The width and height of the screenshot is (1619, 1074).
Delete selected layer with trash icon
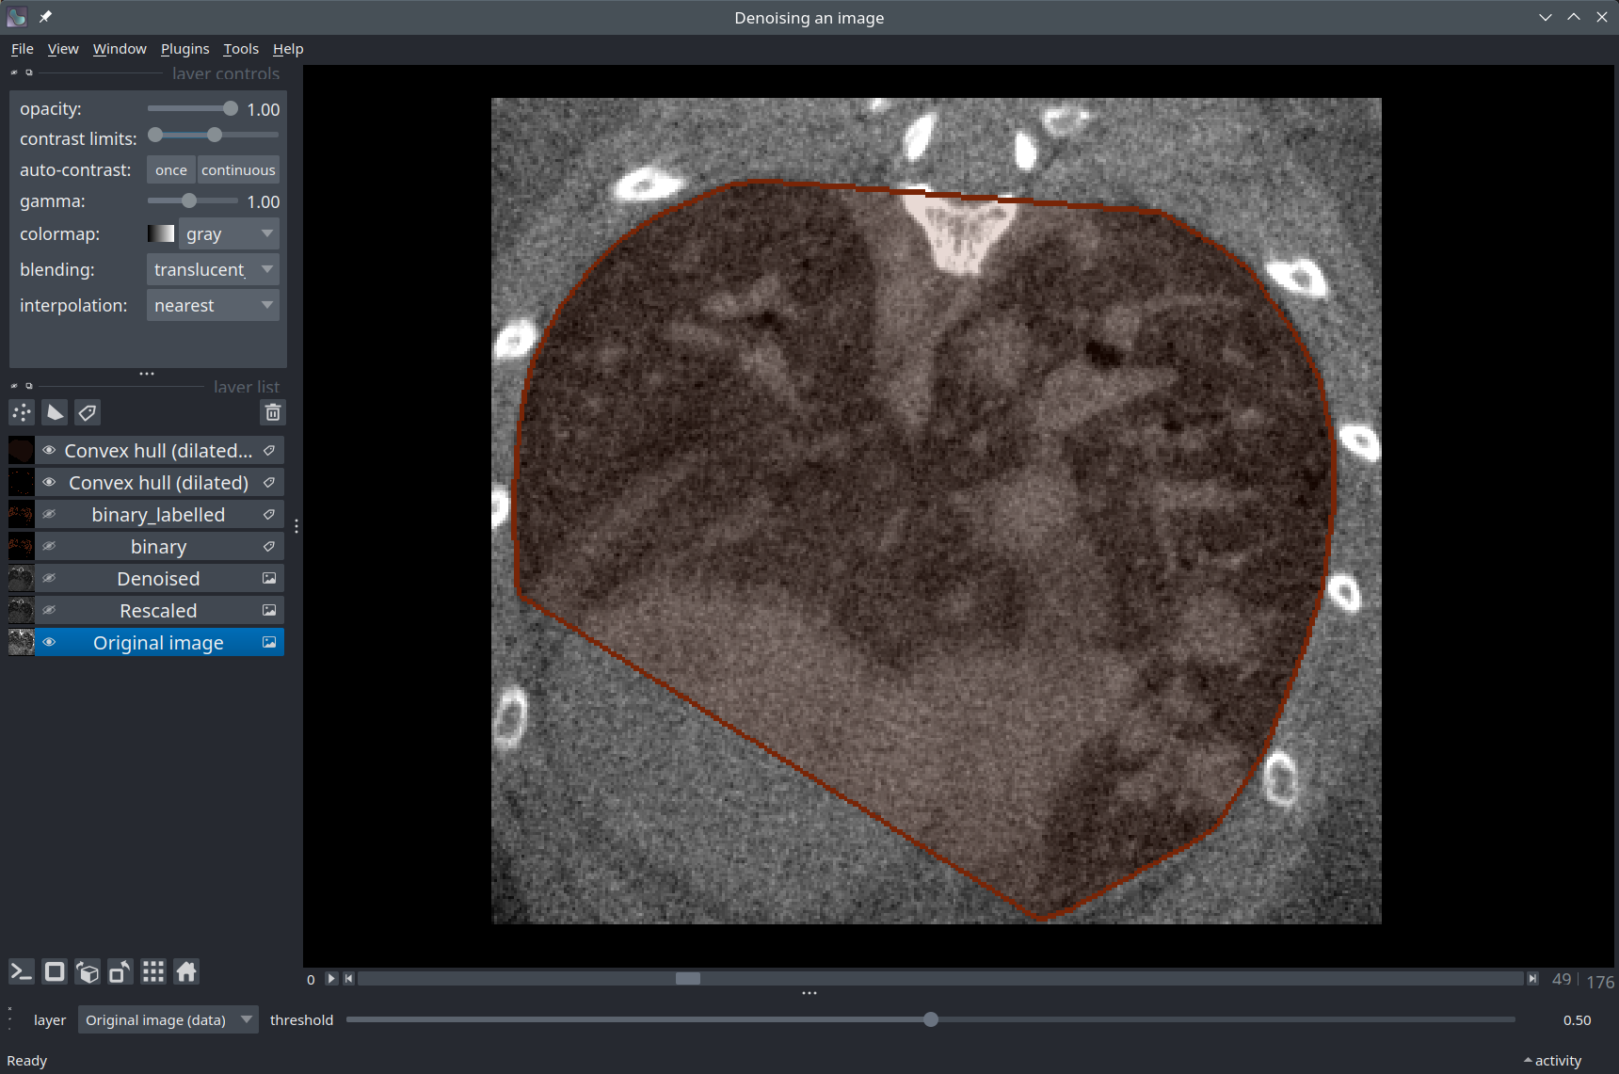(272, 412)
